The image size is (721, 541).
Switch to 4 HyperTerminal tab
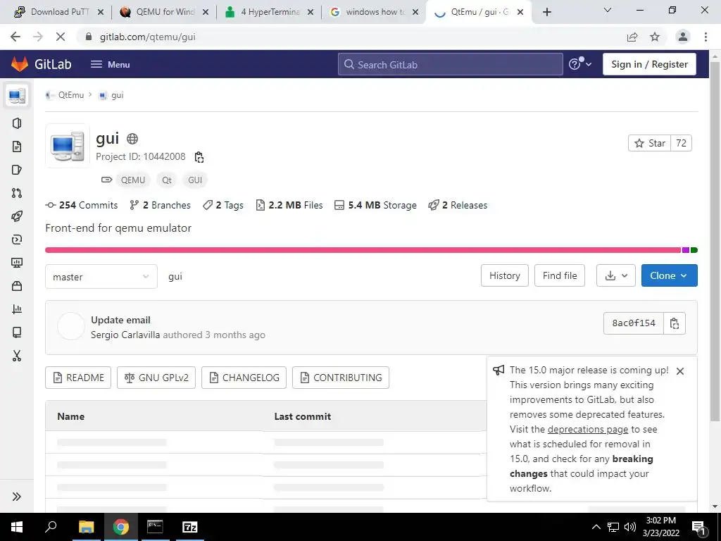pos(269,12)
